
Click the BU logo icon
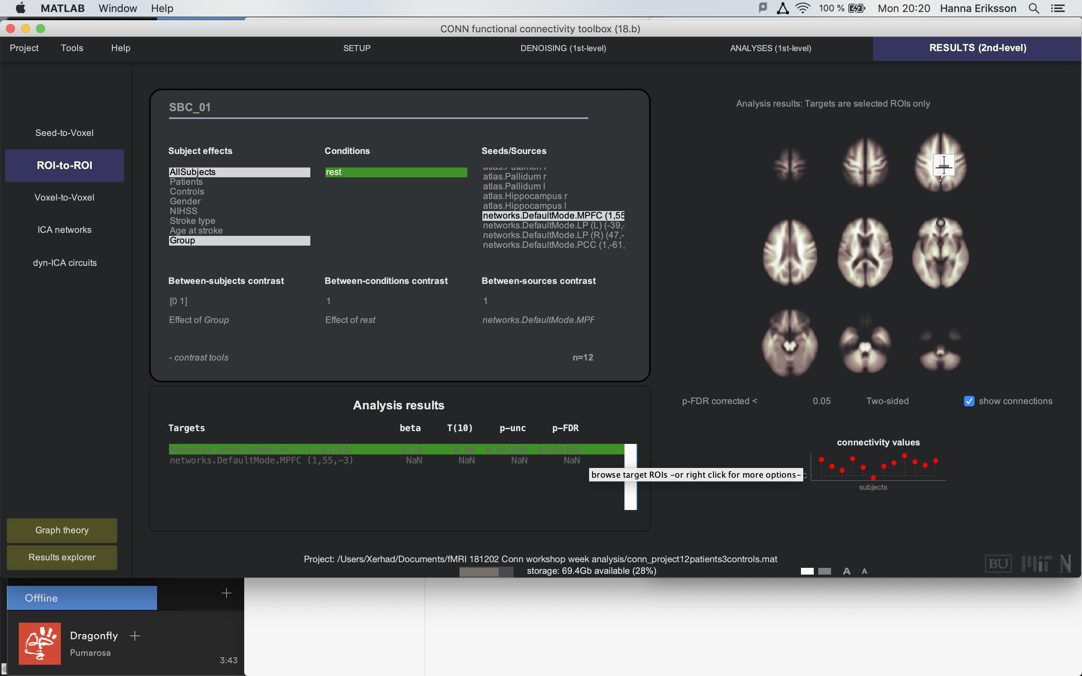point(998,564)
